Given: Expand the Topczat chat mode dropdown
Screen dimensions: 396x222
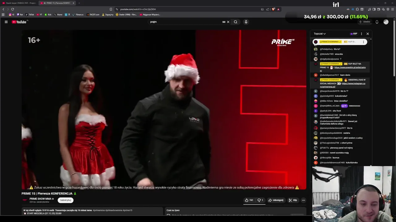Looking at the screenshot, I should pos(320,34).
